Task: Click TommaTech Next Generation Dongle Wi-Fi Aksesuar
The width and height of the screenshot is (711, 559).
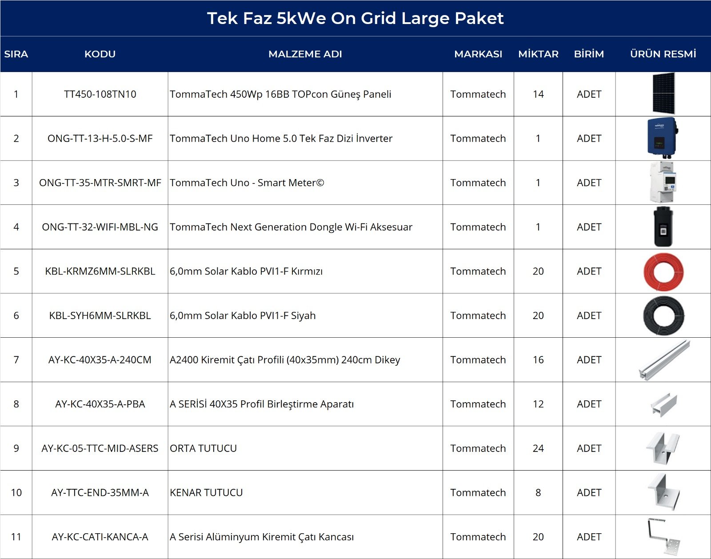Action: [291, 227]
